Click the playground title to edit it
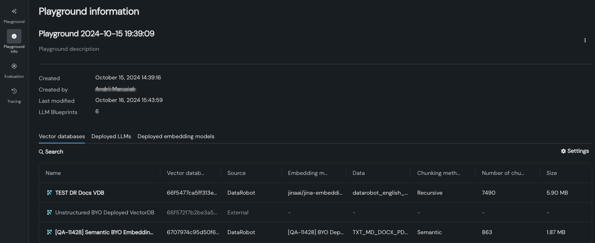 [97, 34]
